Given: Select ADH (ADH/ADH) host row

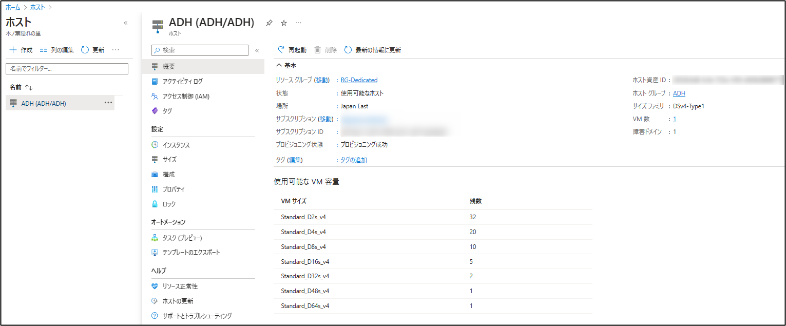Looking at the screenshot, I should 60,103.
